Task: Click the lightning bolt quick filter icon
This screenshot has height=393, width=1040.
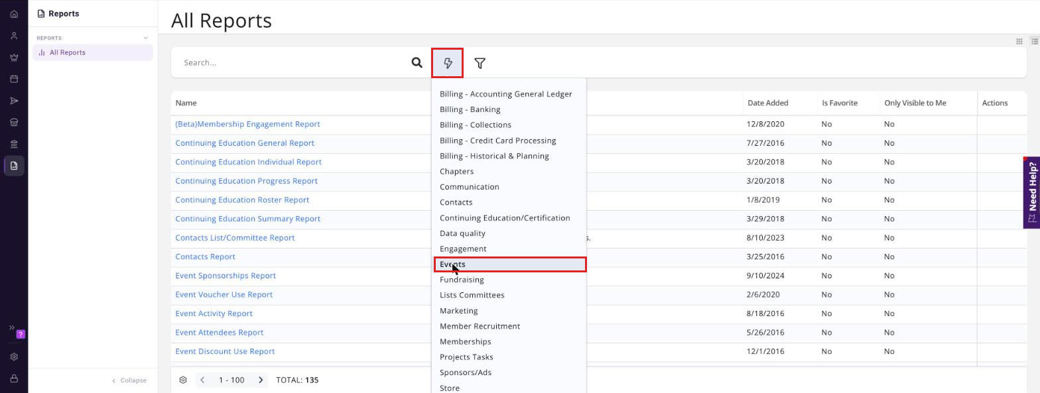Action: click(x=448, y=63)
